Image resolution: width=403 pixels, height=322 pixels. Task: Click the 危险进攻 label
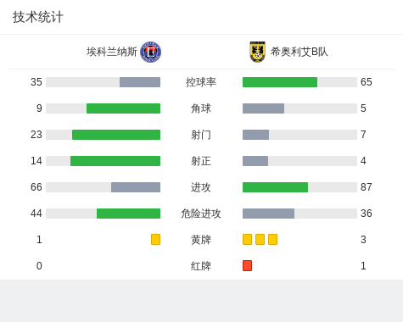tap(201, 214)
